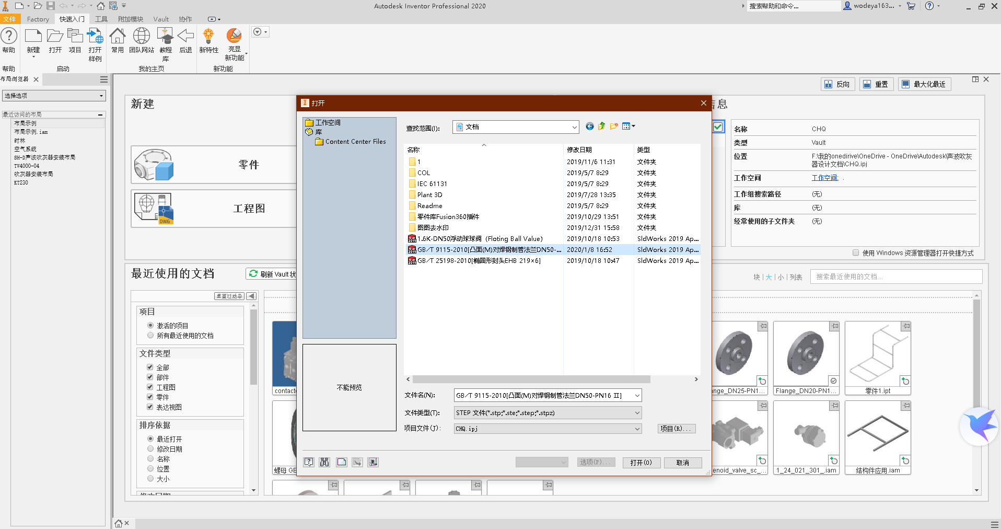Toggle the 部件 file type checkbox
This screenshot has width=1001, height=529.
[150, 377]
